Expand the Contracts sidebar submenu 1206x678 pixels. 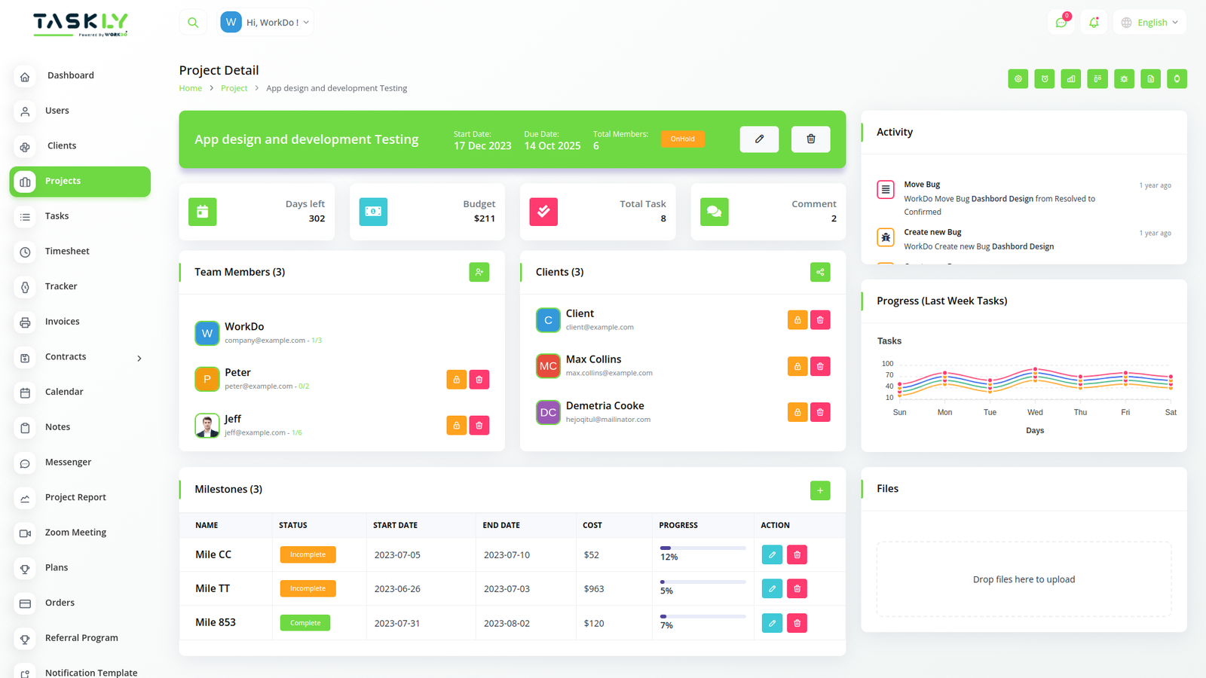point(139,358)
